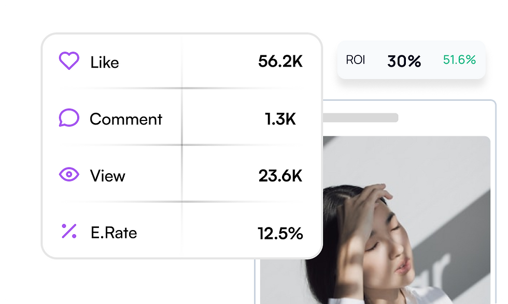Click the 12.5% engagement rate value
Screen dimensions: 508x304
(x=280, y=233)
